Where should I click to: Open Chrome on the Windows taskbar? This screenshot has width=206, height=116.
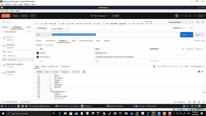point(104,113)
